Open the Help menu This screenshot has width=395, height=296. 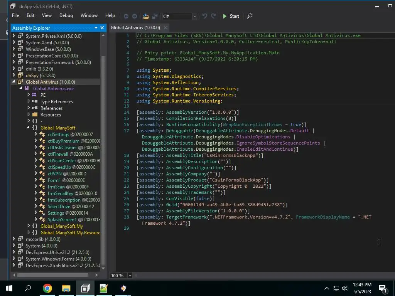point(110,15)
